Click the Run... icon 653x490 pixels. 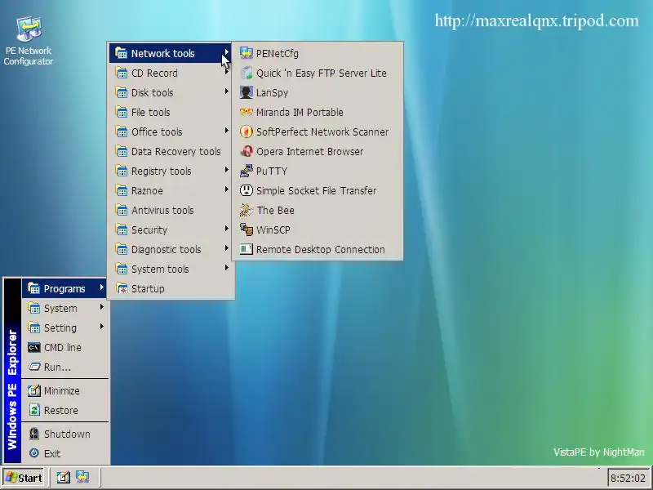(x=33, y=367)
